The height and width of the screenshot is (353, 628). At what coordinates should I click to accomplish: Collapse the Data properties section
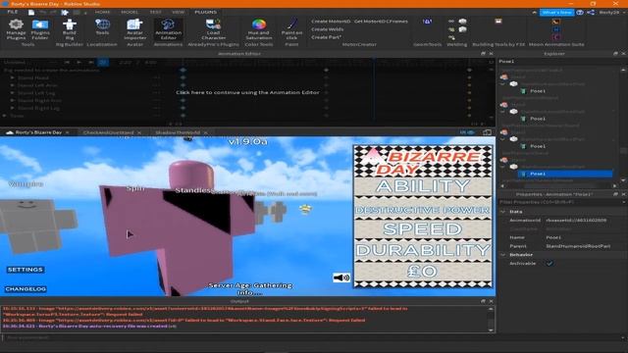503,212
